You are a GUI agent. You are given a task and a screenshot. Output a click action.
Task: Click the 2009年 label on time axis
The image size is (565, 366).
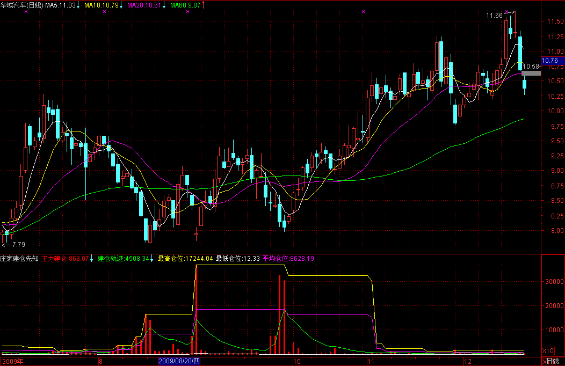click(12, 362)
